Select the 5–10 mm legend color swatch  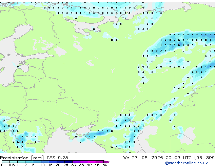pyautogui.click(x=37, y=162)
